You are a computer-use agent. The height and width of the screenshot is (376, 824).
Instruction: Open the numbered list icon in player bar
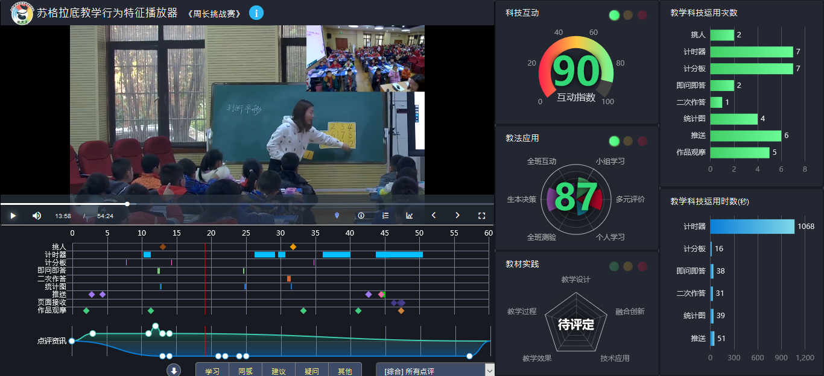coord(385,216)
